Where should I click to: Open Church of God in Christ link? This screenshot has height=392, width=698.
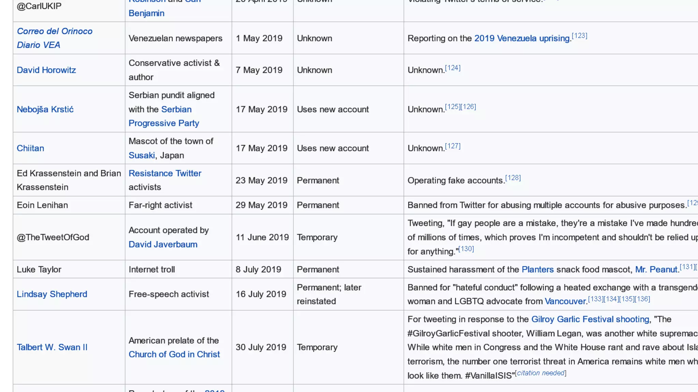coord(174,355)
